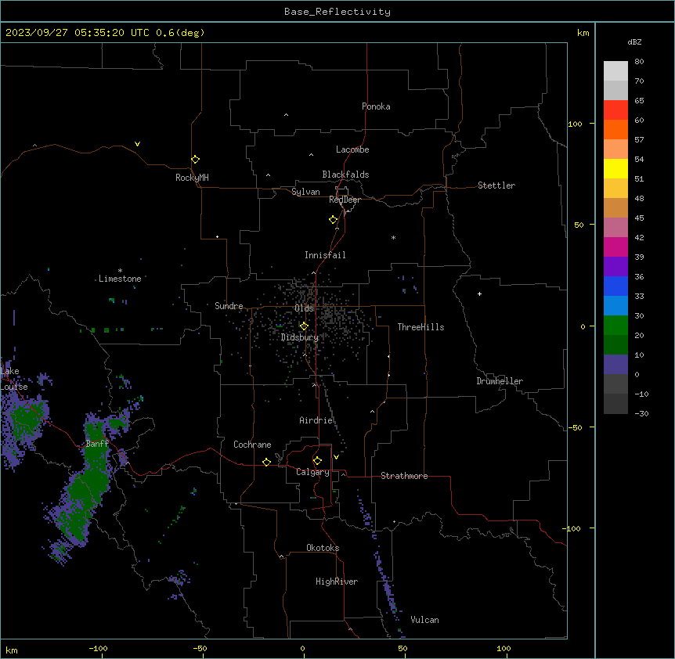Click the asterisk marker east of Innisfail
Image resolution: width=675 pixels, height=659 pixels.
click(393, 237)
